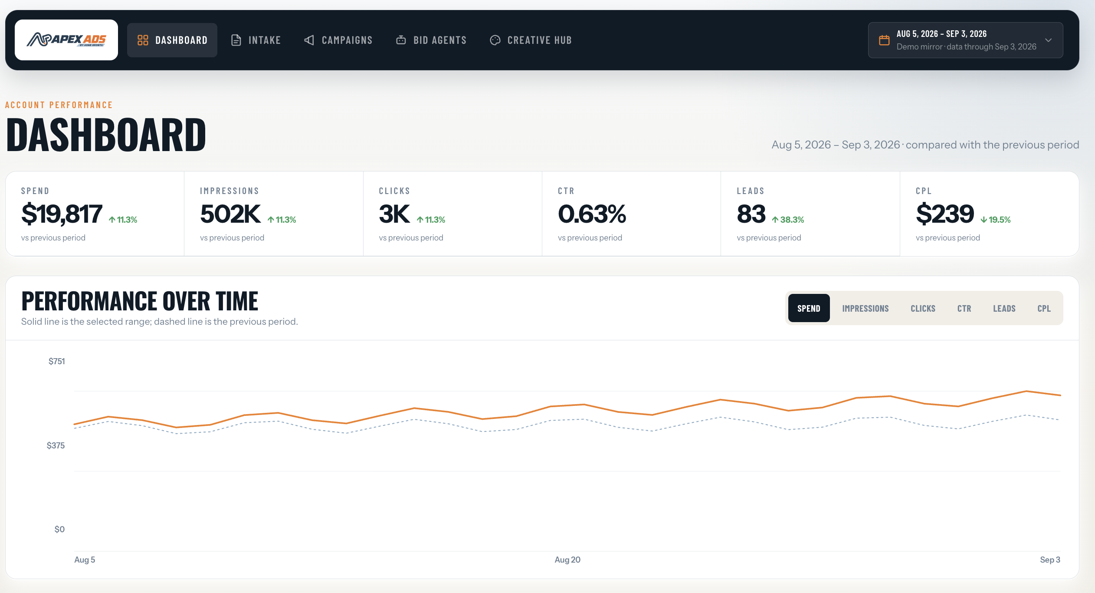Click the Account Performance label
1095x593 pixels.
tap(59, 105)
